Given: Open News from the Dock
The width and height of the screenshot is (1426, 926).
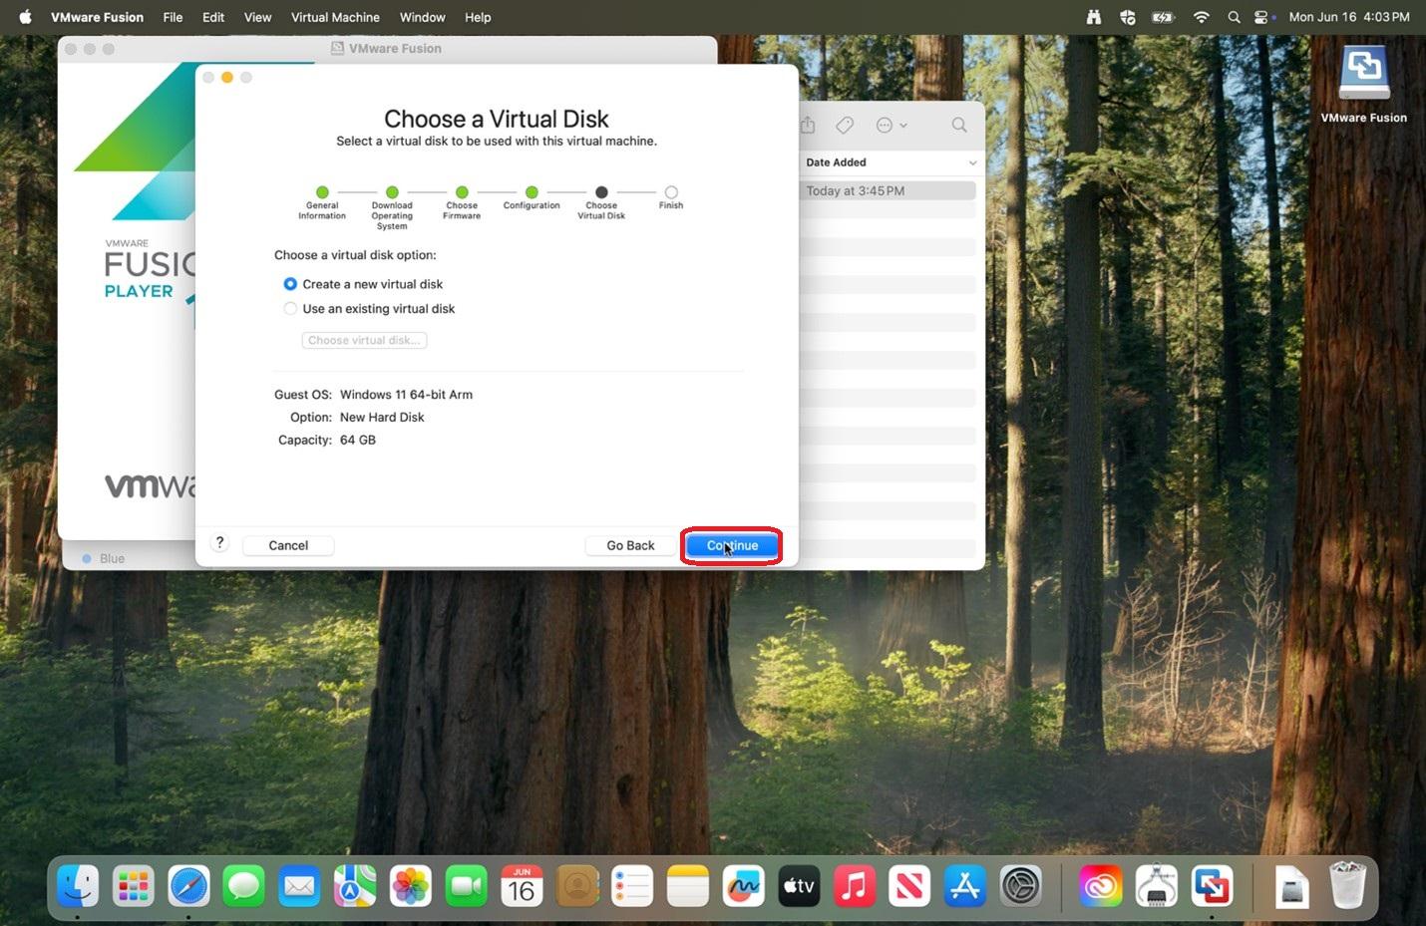Looking at the screenshot, I should coord(908,885).
